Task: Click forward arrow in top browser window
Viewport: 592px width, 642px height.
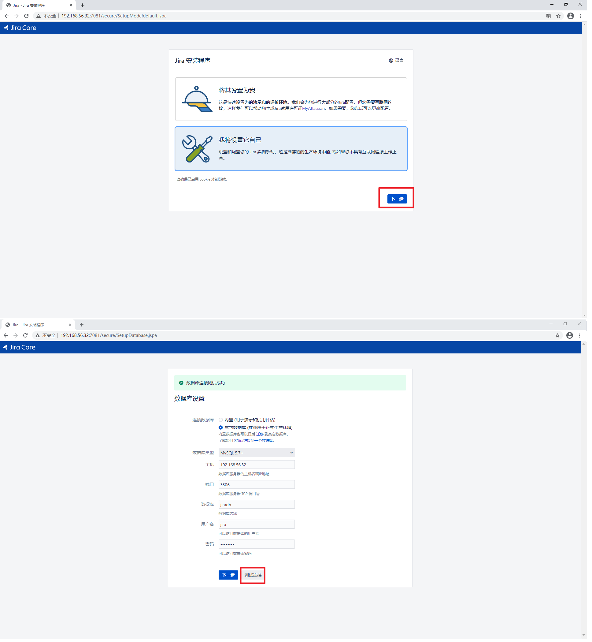Action: (x=17, y=16)
